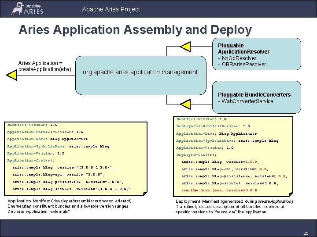
Task: Click 'Deployment-ManifestVersion: 1.0' line
Action: [213, 126]
